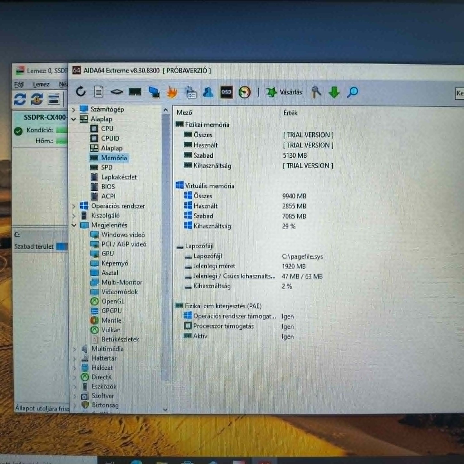Expand the Hálózat tree node
Image resolution: width=464 pixels, height=464 pixels.
pos(75,368)
